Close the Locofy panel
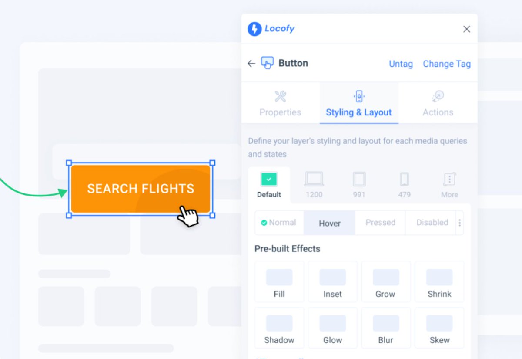The image size is (522, 359). click(467, 29)
